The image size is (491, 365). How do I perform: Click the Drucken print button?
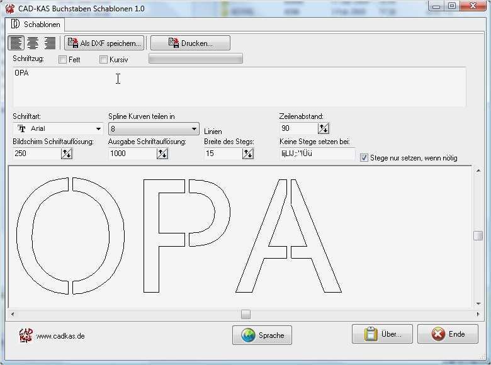point(190,43)
